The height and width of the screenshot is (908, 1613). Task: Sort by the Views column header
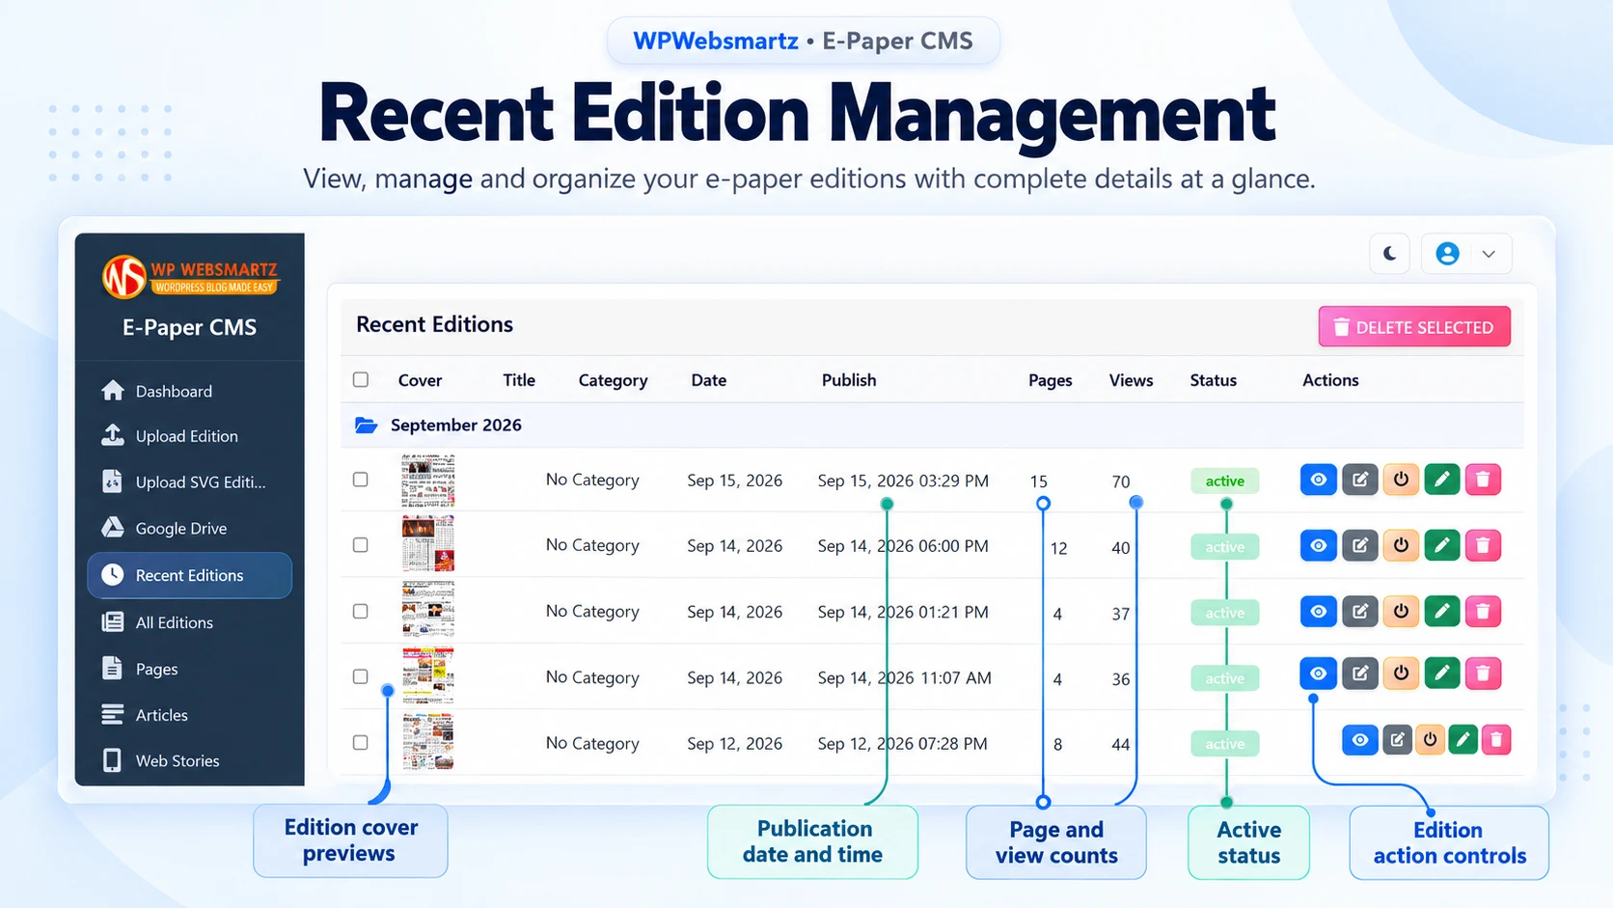click(1131, 380)
